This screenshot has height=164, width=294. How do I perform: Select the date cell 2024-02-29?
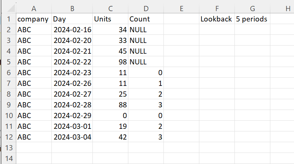(72, 116)
